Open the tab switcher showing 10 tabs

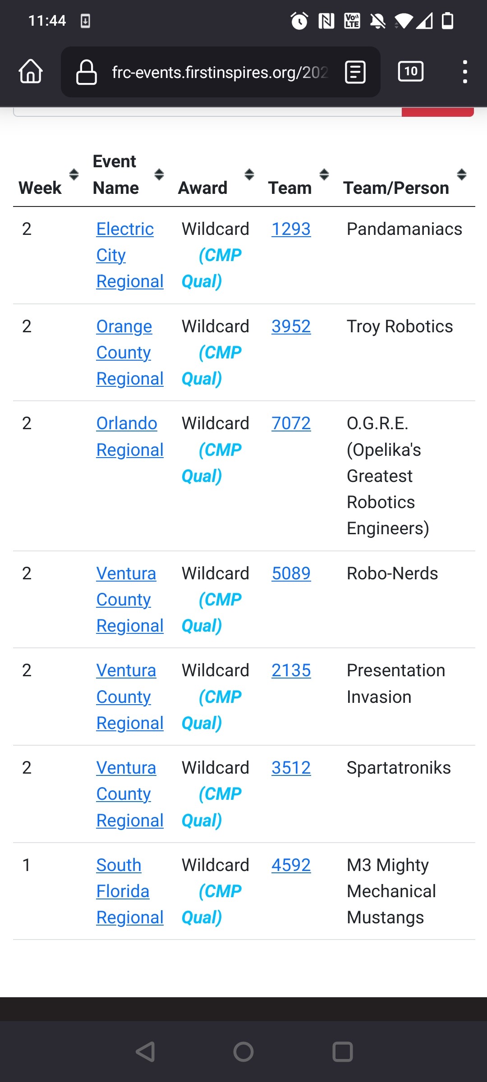point(411,71)
